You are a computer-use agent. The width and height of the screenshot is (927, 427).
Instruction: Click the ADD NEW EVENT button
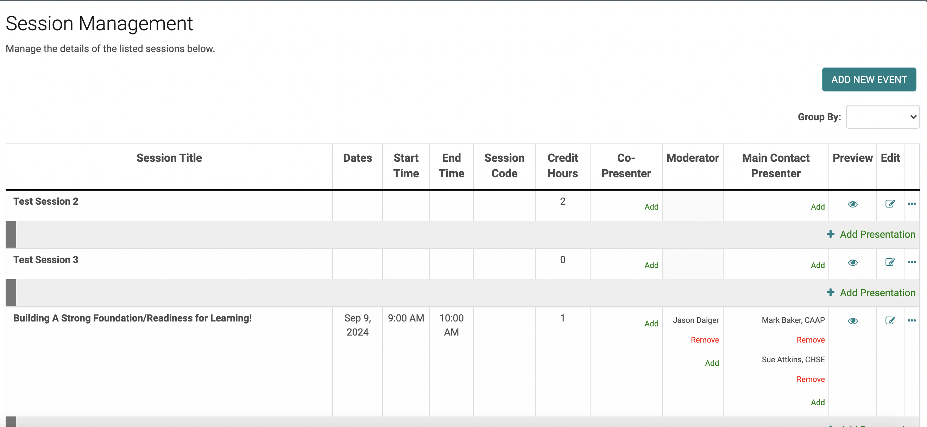tap(869, 79)
